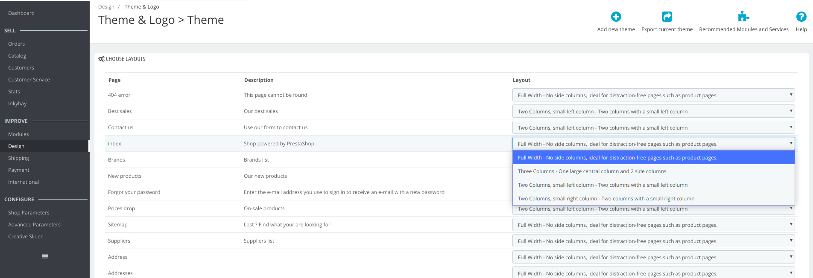Screen dimensions: 813x278
Task: Click the Export current theme icon
Action: coord(667,17)
